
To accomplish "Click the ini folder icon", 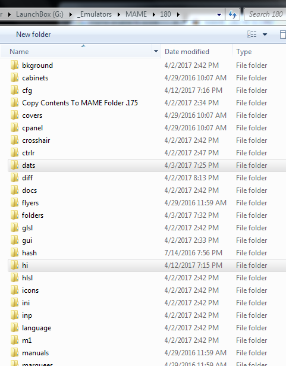I will pos(14,302).
